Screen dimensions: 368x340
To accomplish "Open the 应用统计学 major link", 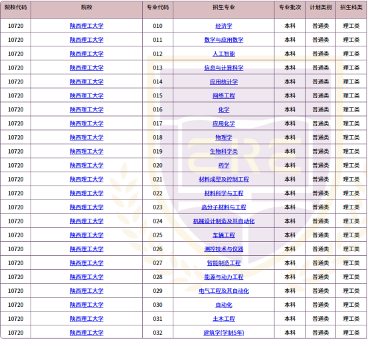I will coord(224,82).
